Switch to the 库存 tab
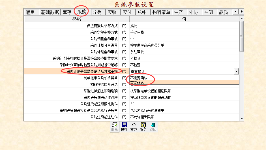 [67, 12]
